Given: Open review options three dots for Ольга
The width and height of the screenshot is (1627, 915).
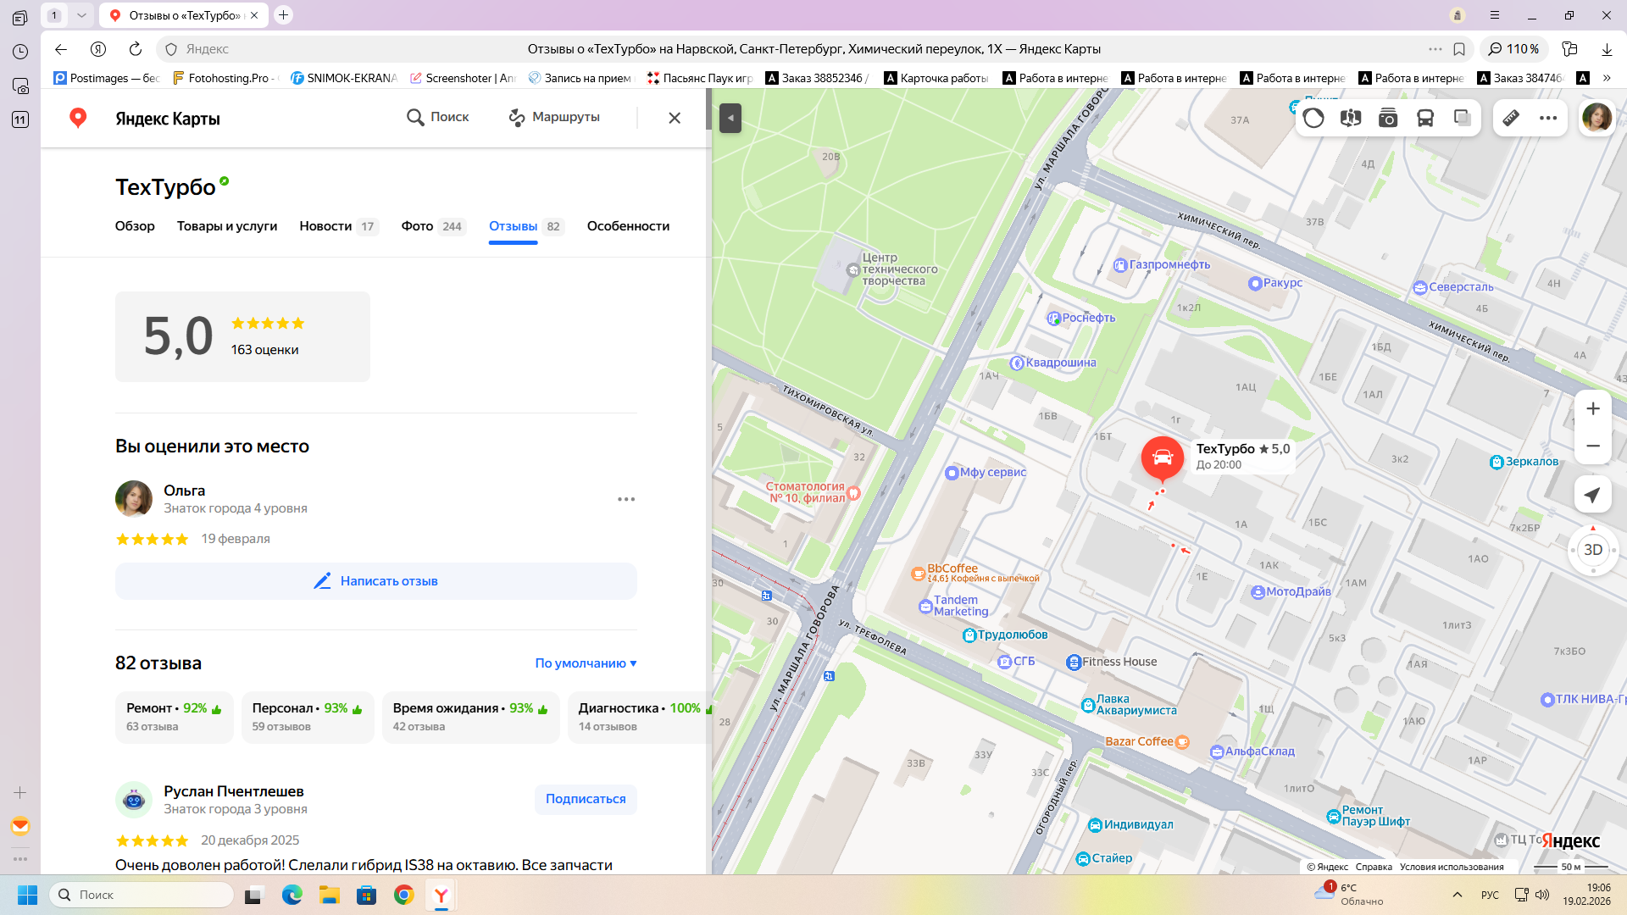Looking at the screenshot, I should click(x=625, y=499).
